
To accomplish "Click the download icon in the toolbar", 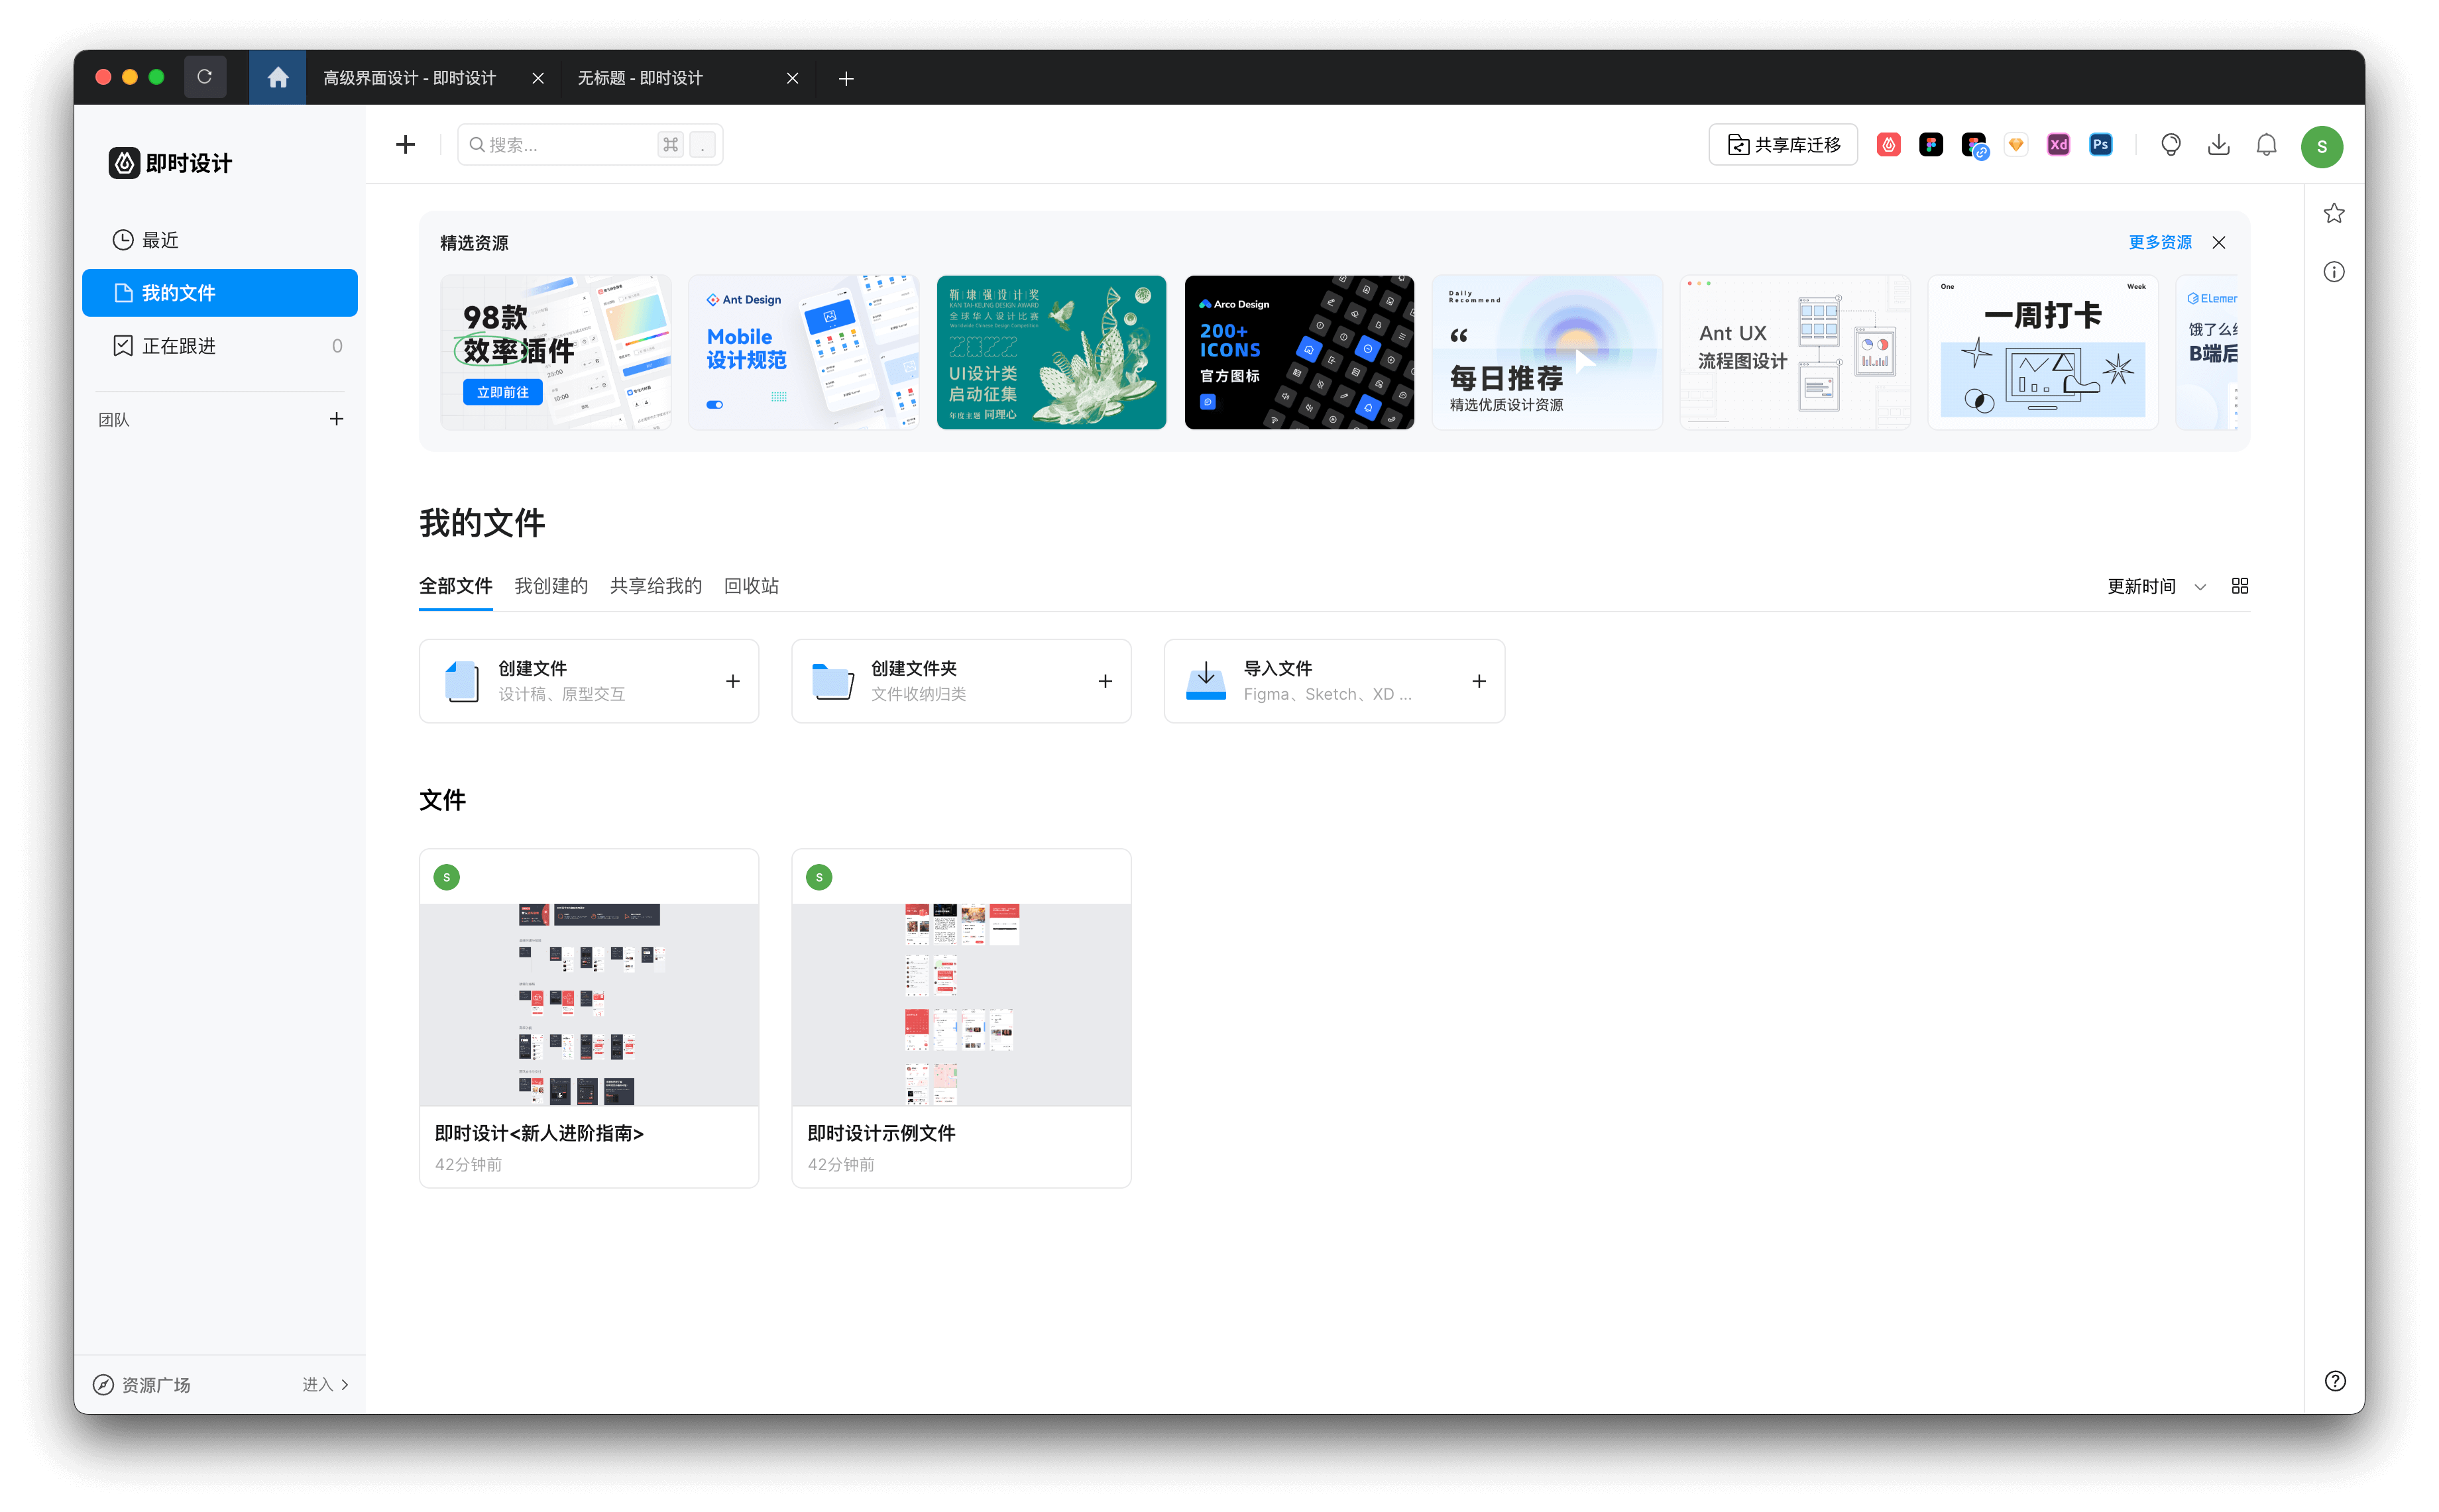I will 2218,145.
